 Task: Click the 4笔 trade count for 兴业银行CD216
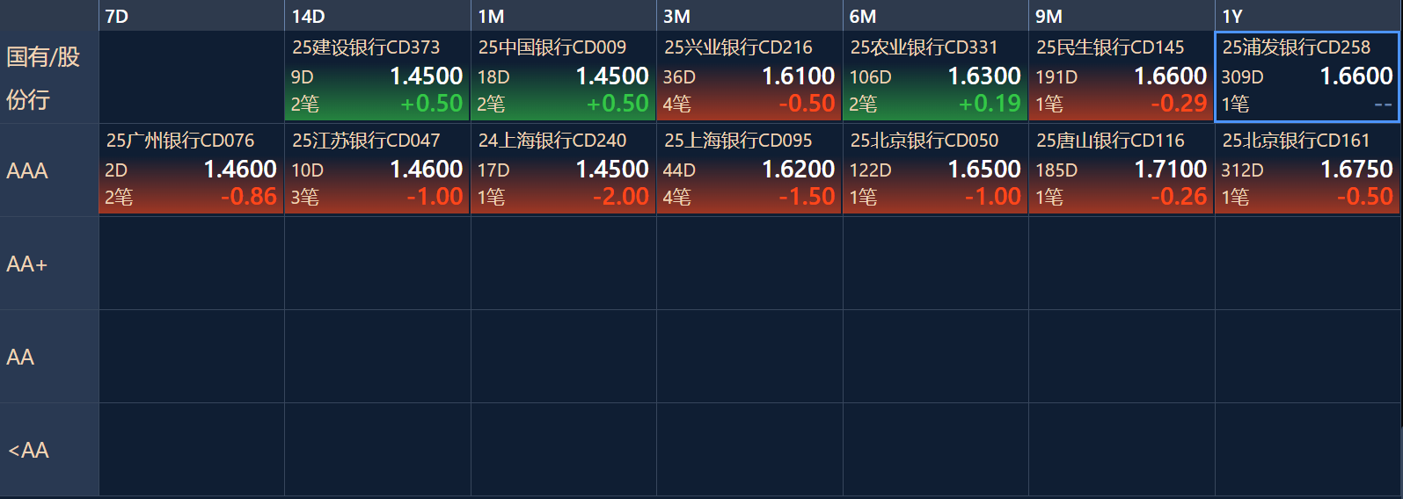click(x=677, y=105)
